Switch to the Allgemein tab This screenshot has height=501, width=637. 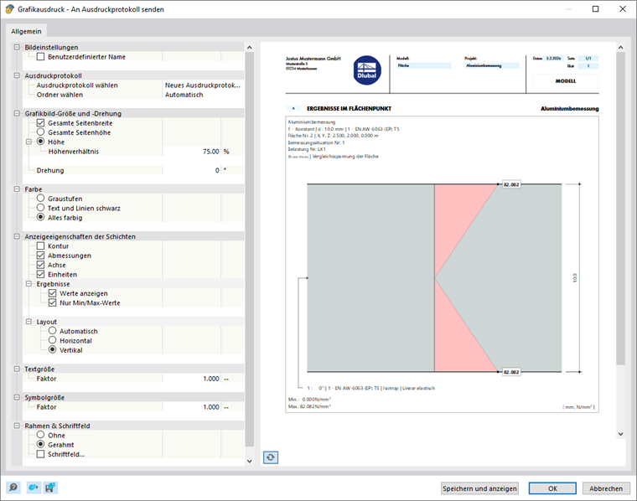(26, 31)
